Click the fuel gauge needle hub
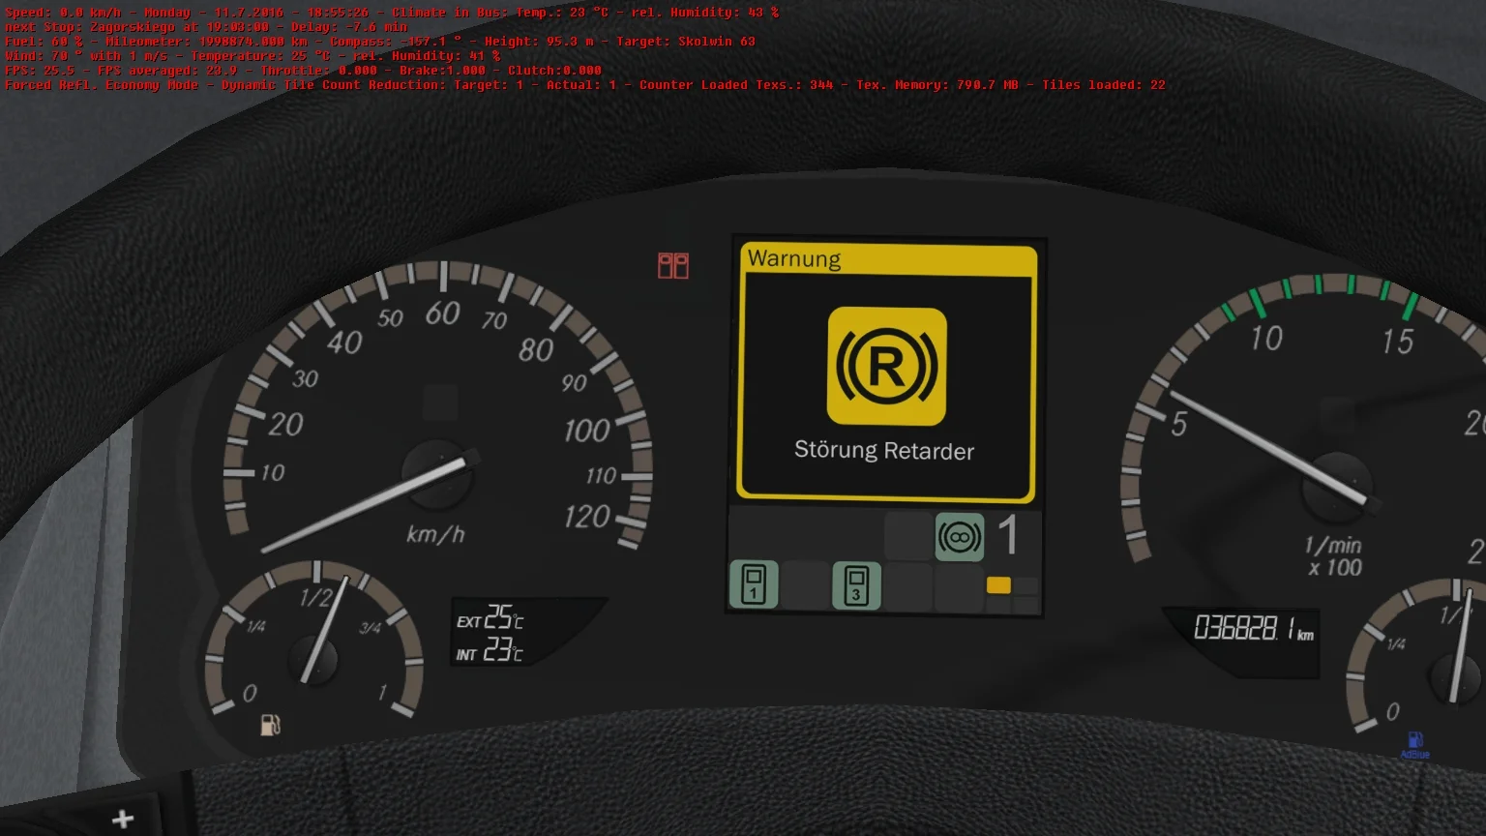Screen dimensions: 1486x836 coord(314,661)
